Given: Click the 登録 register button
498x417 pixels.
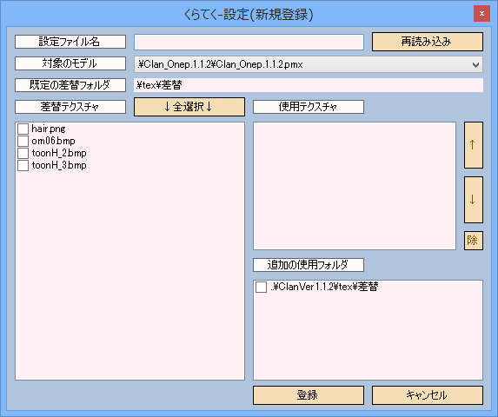Looking at the screenshot, I should click(309, 395).
